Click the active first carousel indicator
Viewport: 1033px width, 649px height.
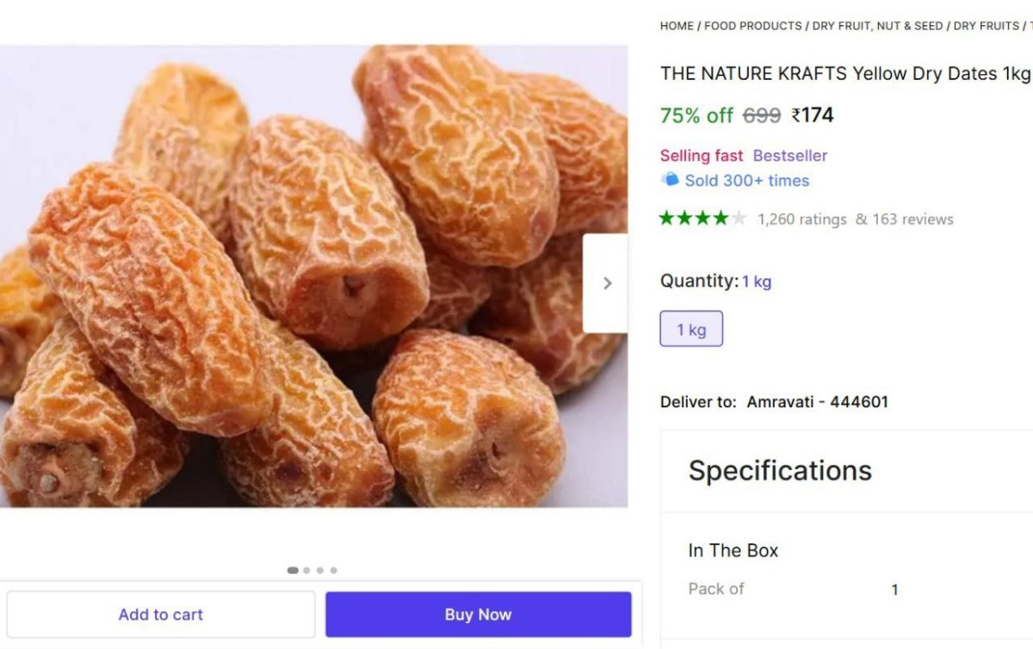(x=291, y=569)
